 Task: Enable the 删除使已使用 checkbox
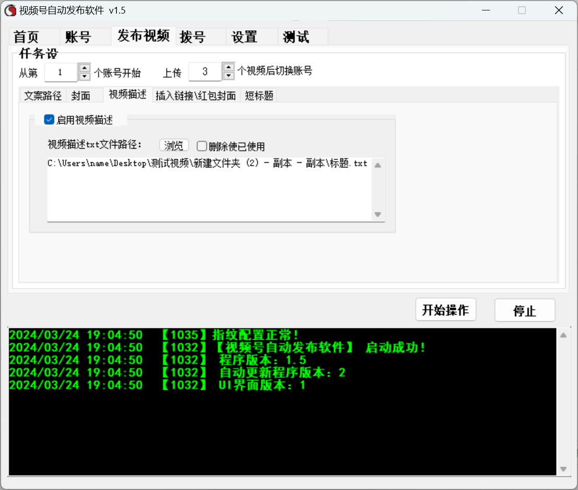202,146
